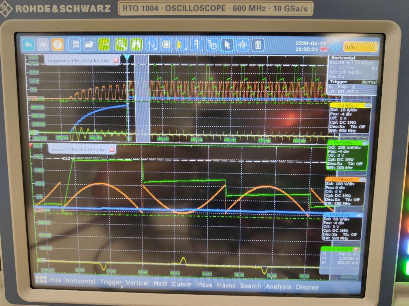Screen dimensions: 409x306
Task: Open the Cursor menu
Action: point(182,284)
